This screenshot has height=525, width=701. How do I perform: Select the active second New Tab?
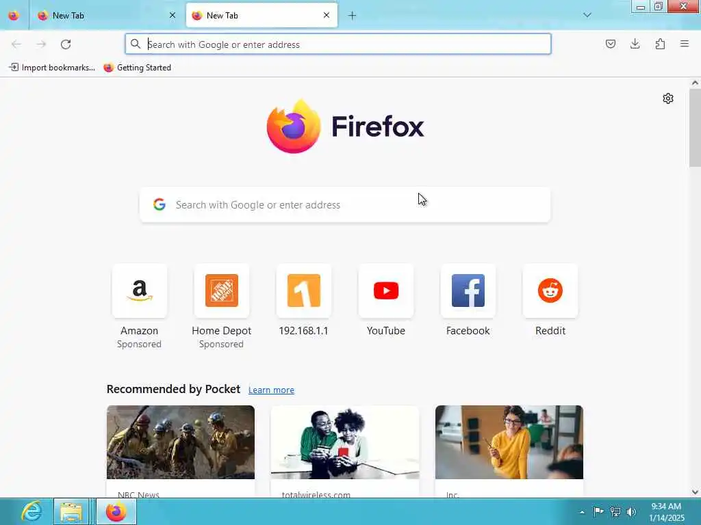coord(262,16)
